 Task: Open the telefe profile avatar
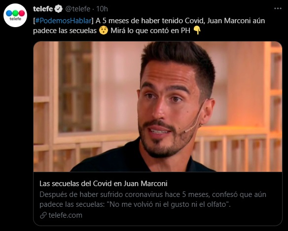(15, 15)
